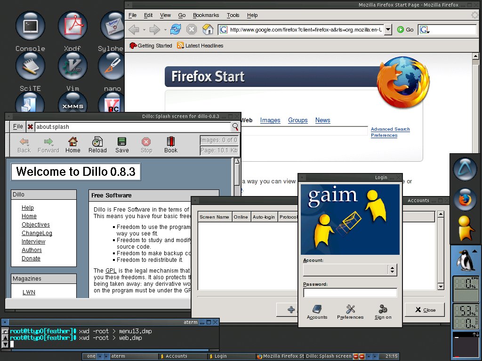
Task: Click the GPL link in Dillo
Action: pyautogui.click(x=111, y=271)
